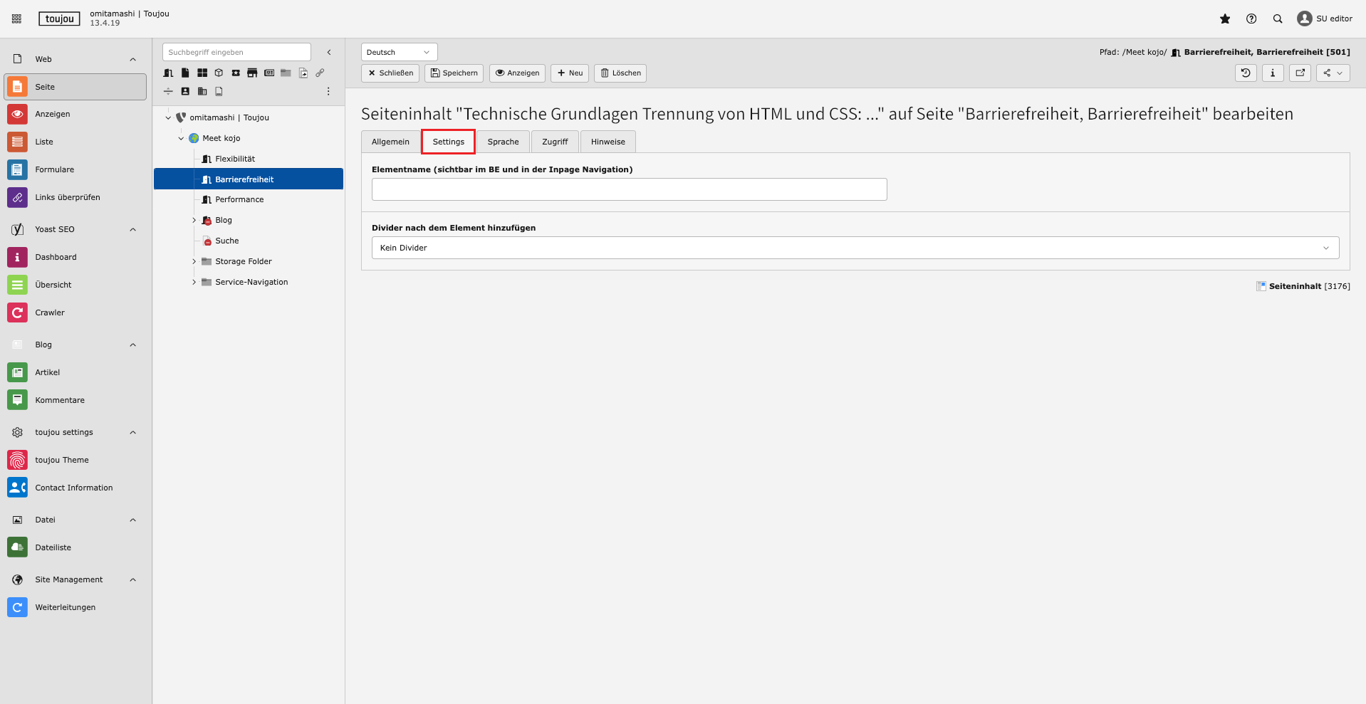The image size is (1366, 704).
Task: Click the Elementname input field
Action: [629, 189]
